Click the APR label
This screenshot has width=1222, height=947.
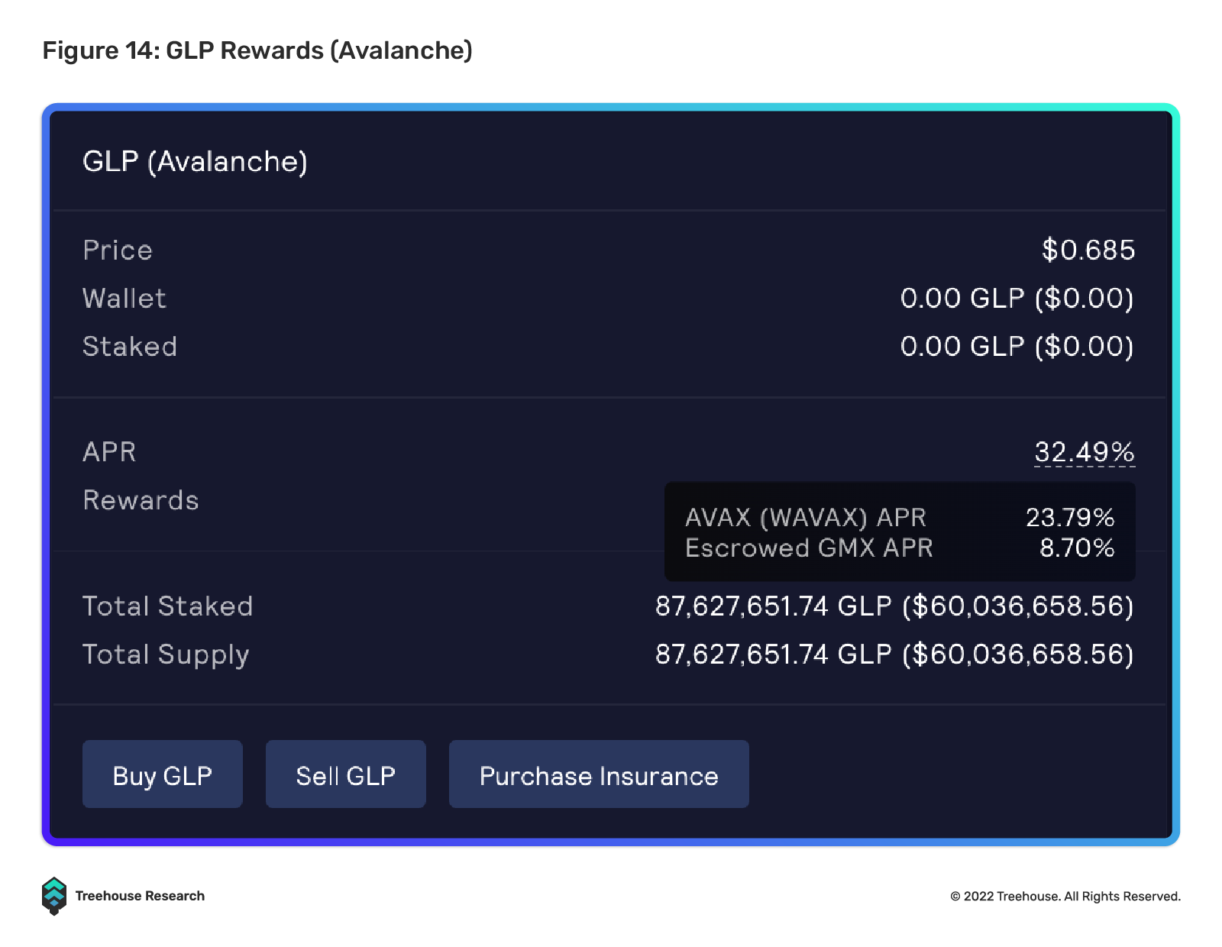tap(109, 452)
